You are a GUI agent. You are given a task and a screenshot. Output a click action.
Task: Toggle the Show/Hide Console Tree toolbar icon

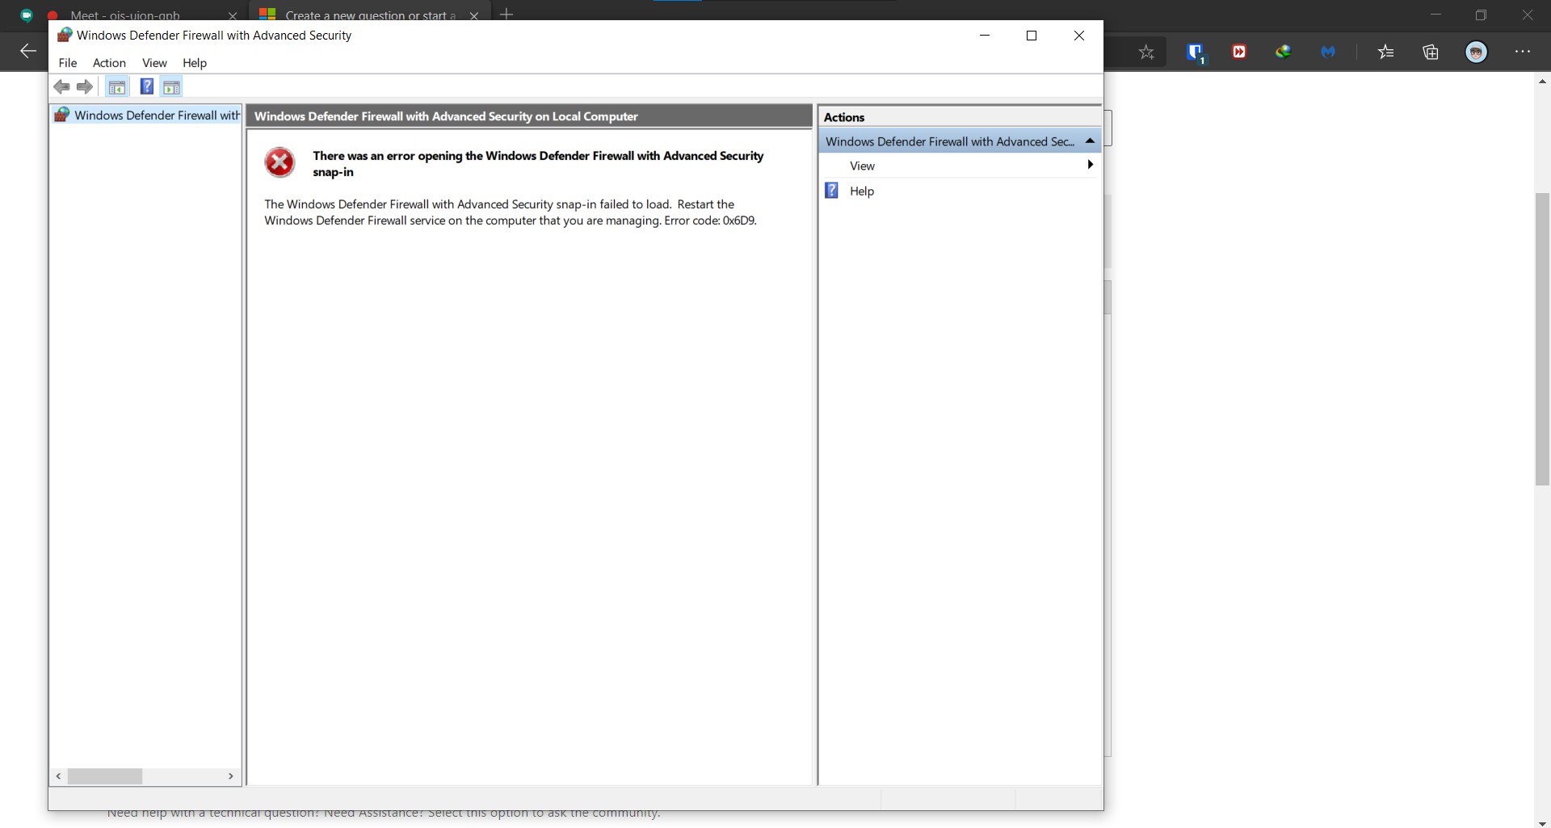(x=117, y=87)
